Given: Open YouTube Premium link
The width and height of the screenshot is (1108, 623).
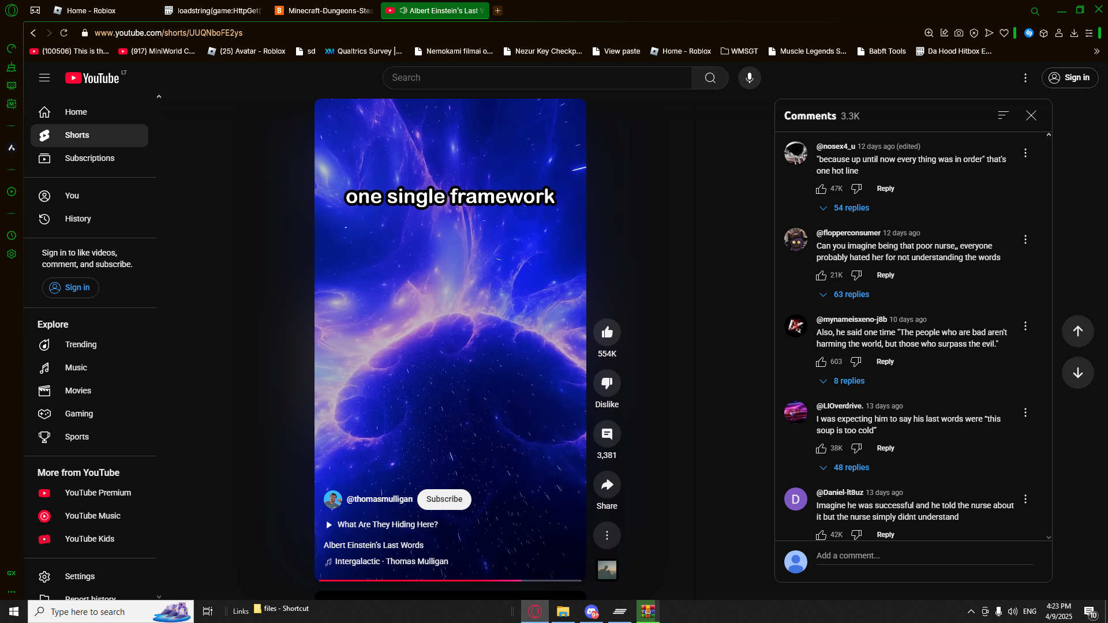Looking at the screenshot, I should pyautogui.click(x=89, y=493).
